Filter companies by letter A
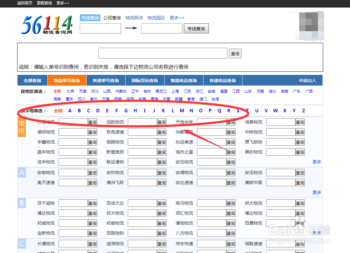The height and width of the screenshot is (253, 350). pos(70,111)
